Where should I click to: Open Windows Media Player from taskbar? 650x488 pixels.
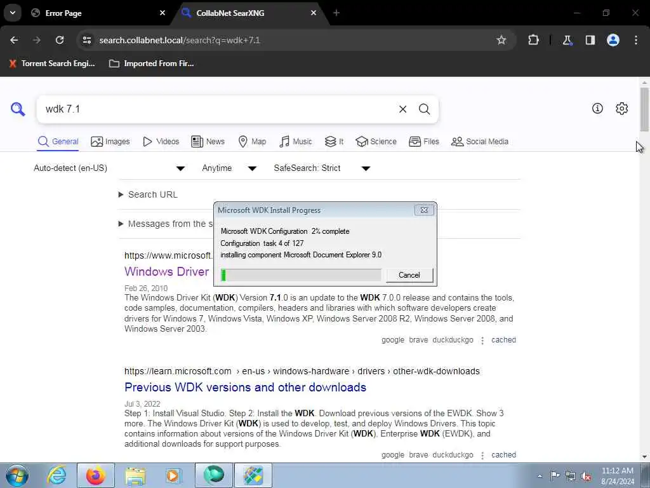pos(174,475)
